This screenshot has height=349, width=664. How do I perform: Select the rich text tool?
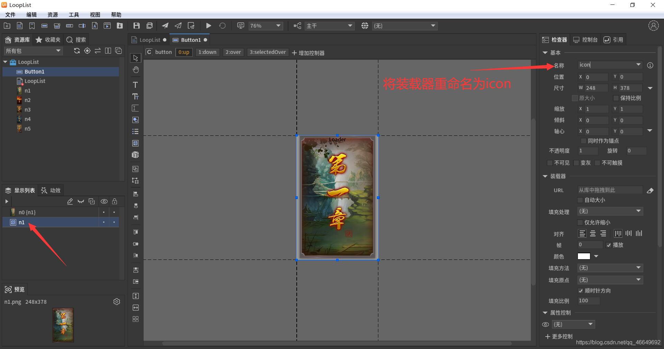coord(136,97)
